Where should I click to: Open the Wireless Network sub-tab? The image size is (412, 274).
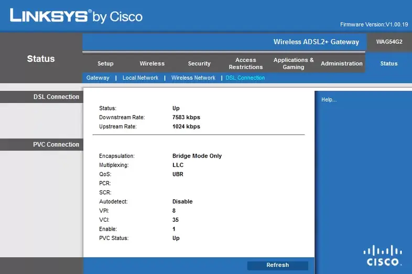coord(193,78)
